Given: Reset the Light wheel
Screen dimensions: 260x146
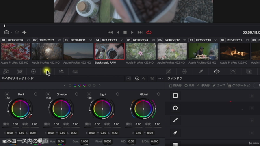Looking at the screenshot, I should tap(117, 94).
